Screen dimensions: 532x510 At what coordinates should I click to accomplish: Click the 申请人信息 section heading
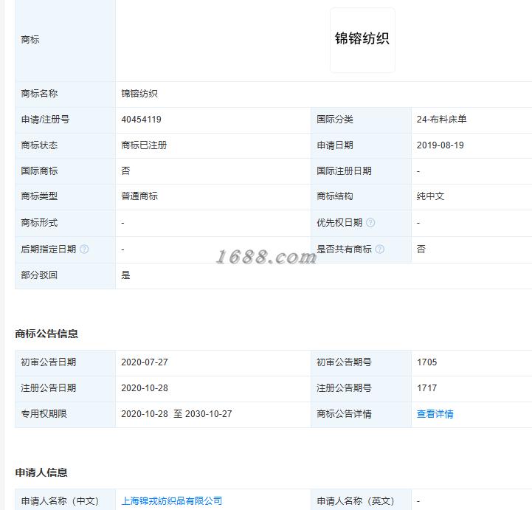click(41, 472)
